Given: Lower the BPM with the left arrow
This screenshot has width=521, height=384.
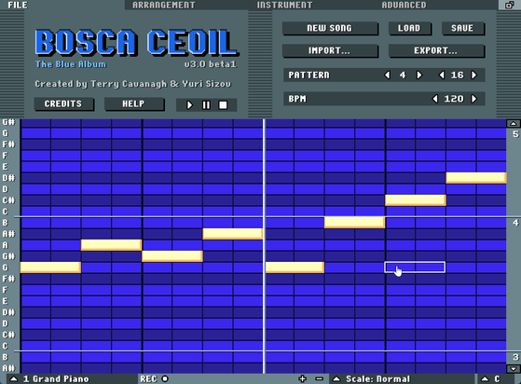Looking at the screenshot, I should click(x=435, y=99).
